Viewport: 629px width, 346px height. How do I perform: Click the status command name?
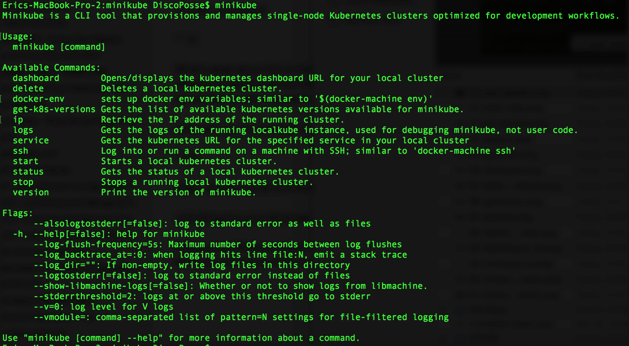pos(28,172)
